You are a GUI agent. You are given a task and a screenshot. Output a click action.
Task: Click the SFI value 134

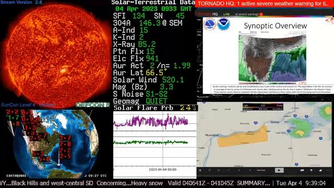coord(139,16)
